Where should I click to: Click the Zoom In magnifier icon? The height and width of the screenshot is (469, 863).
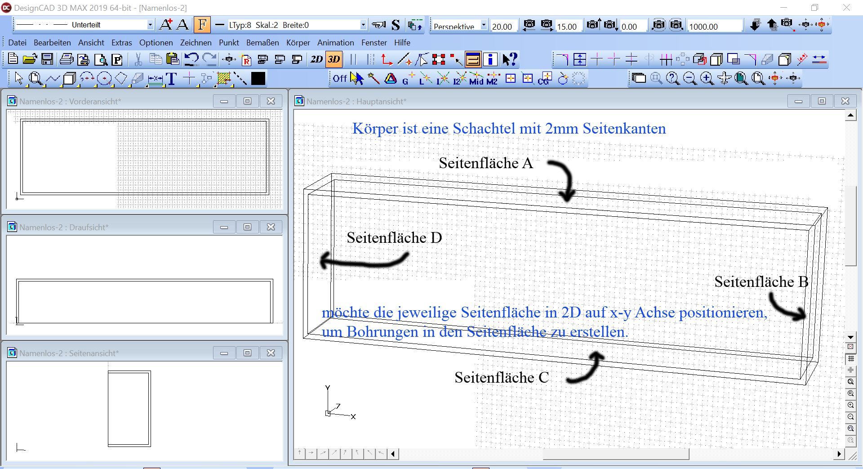coord(707,79)
